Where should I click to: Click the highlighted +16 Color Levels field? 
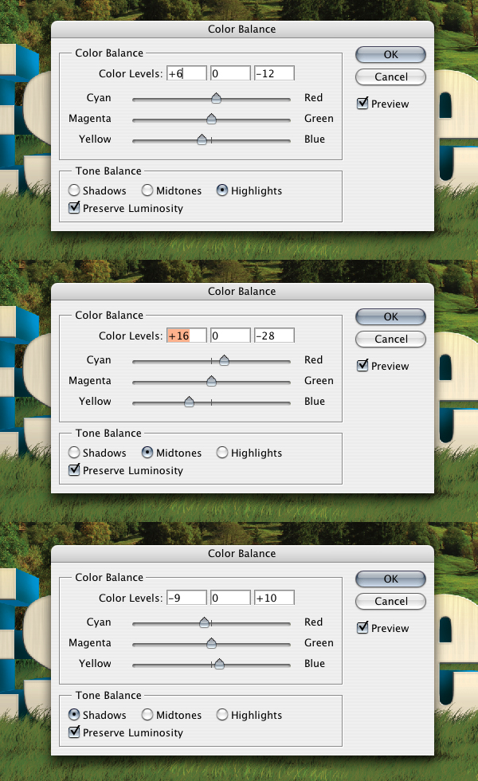tap(186, 336)
